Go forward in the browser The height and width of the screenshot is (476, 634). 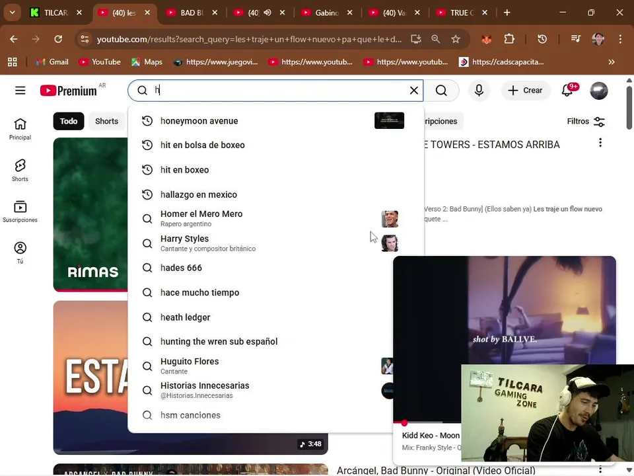click(x=36, y=39)
